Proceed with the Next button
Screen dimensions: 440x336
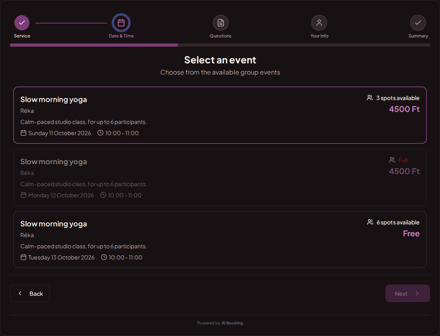tap(407, 293)
